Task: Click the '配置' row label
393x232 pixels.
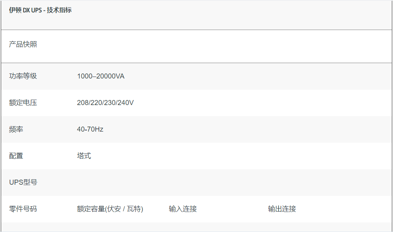Action: click(16, 156)
